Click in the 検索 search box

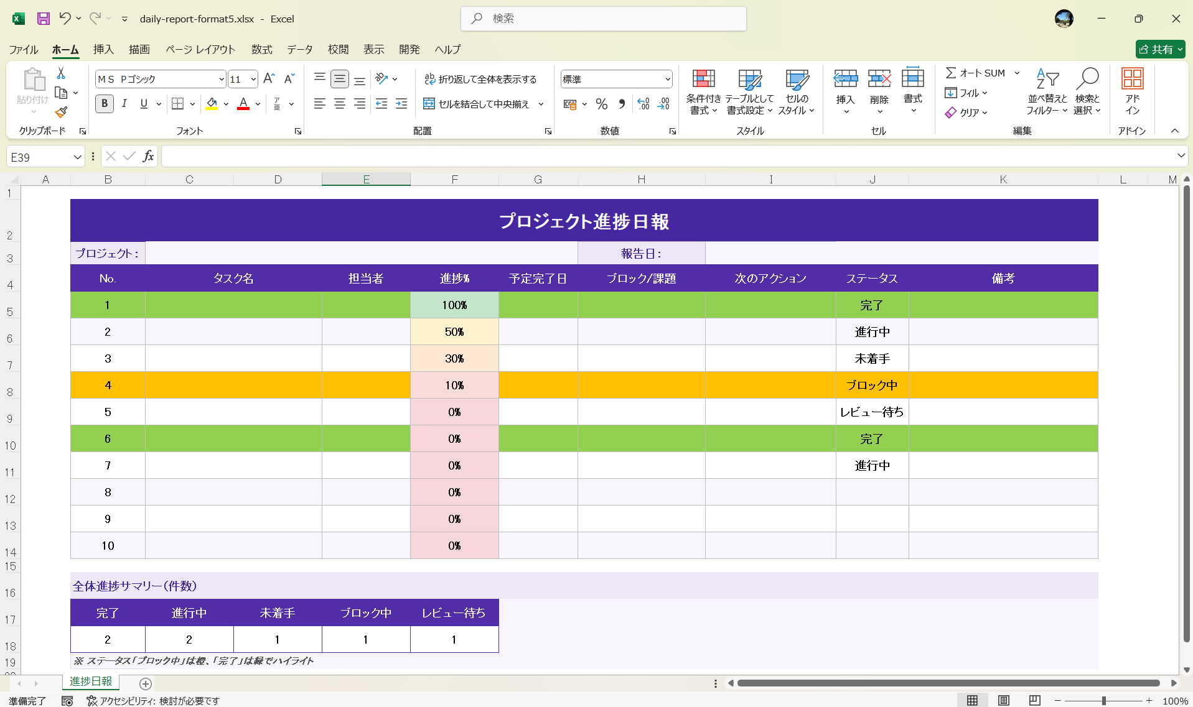click(x=604, y=19)
